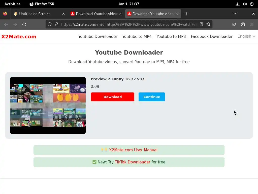Click the Firefox View icon in tab bar
The height and width of the screenshot is (194, 258).
[x=5, y=14]
